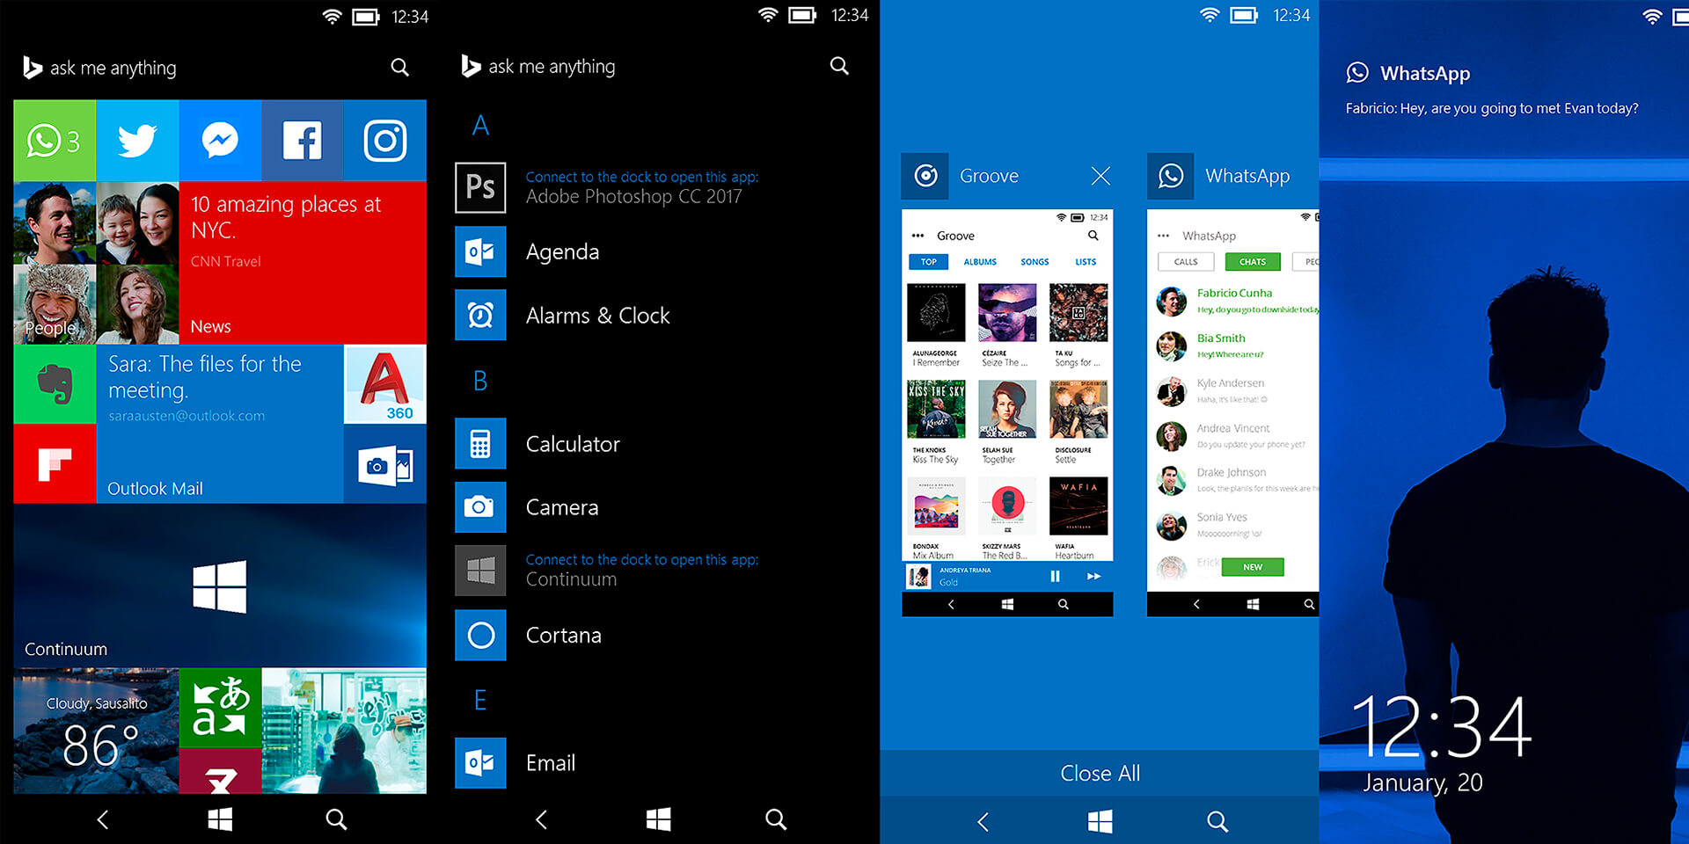Switch to ALBUMS tab in Groove

(980, 262)
